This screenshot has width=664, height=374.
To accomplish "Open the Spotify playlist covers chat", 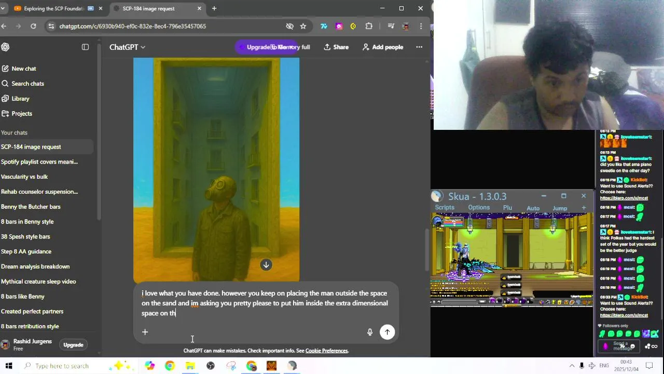I will click(x=39, y=162).
